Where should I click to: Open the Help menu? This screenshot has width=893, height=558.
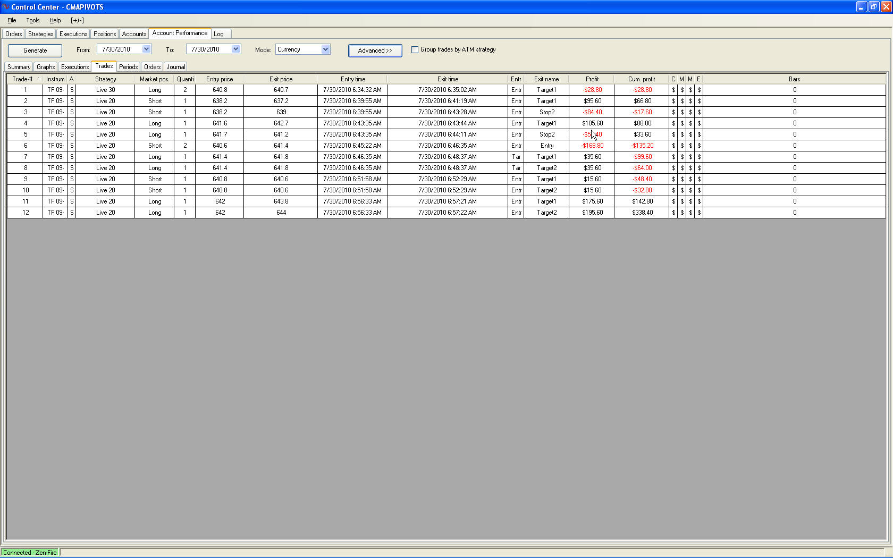(55, 20)
